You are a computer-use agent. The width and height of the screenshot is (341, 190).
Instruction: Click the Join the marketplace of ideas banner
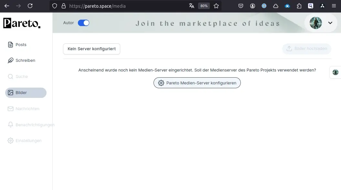point(208,24)
